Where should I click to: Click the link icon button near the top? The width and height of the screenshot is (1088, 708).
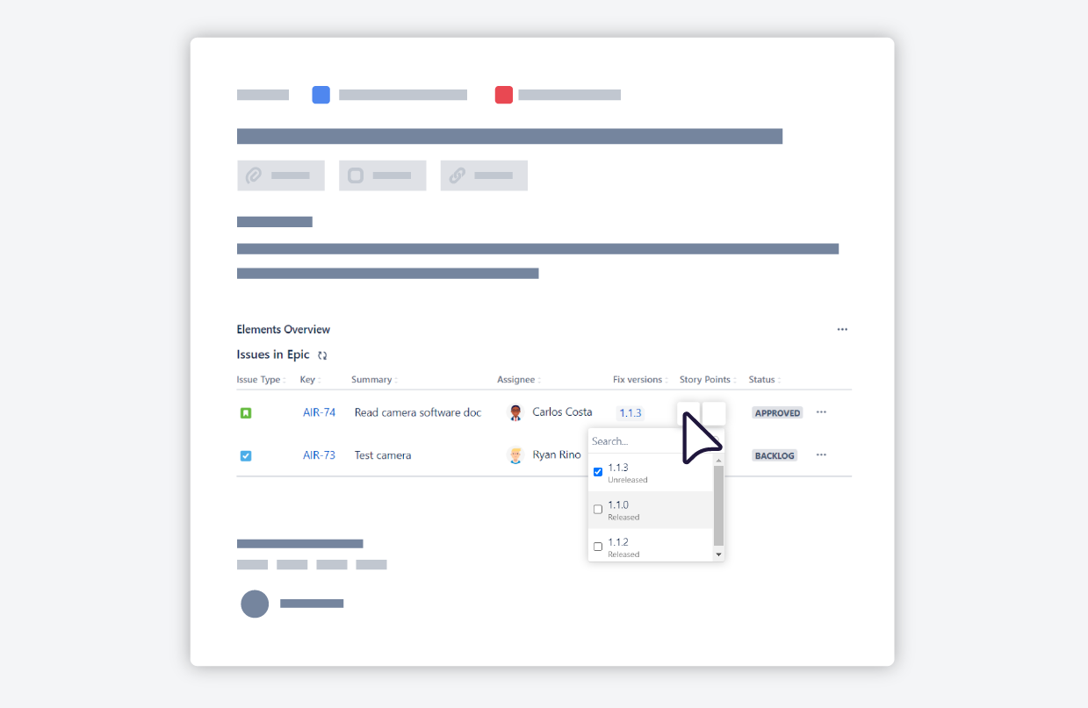(x=457, y=175)
